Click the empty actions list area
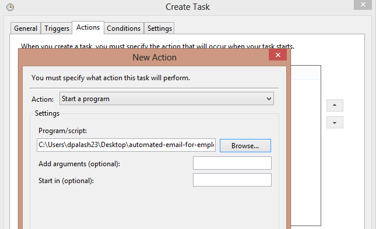Screen dimensions: 376x229 [305, 152]
